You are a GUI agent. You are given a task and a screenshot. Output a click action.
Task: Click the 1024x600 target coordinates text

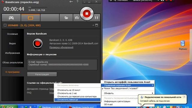[x=24, y=25]
